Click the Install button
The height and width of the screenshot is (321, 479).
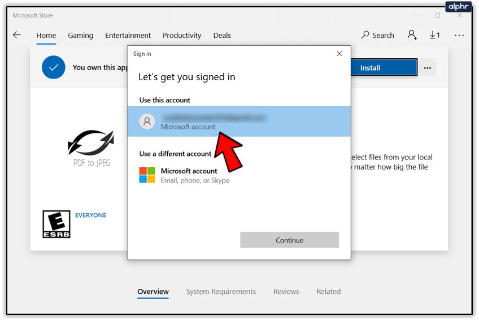[x=384, y=68]
